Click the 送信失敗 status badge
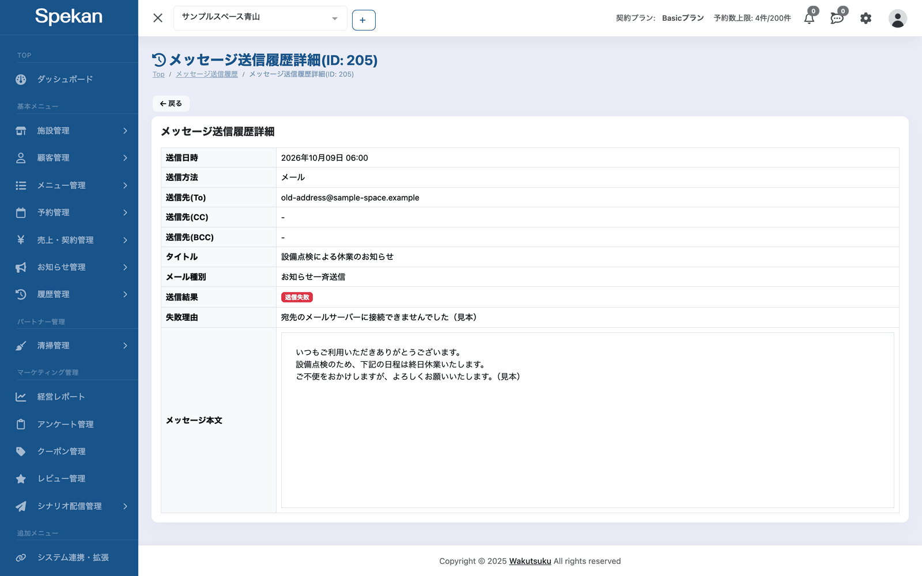 [297, 297]
